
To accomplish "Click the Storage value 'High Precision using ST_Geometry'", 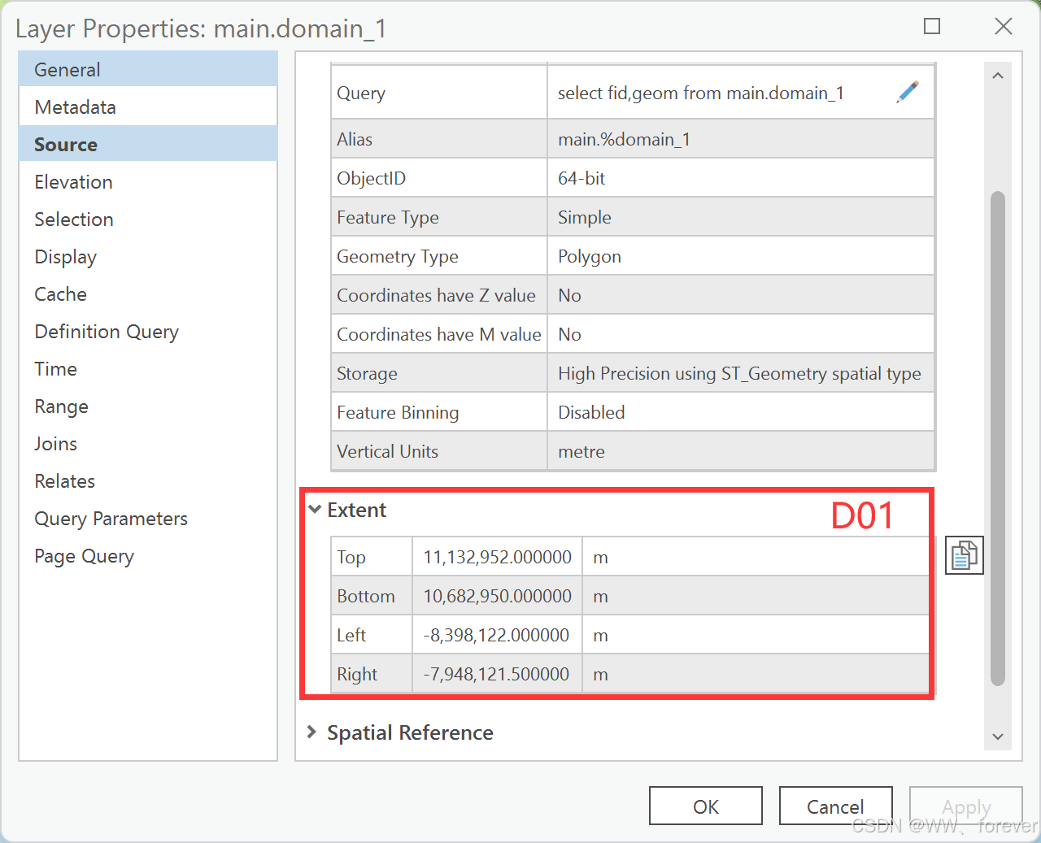I will click(739, 373).
